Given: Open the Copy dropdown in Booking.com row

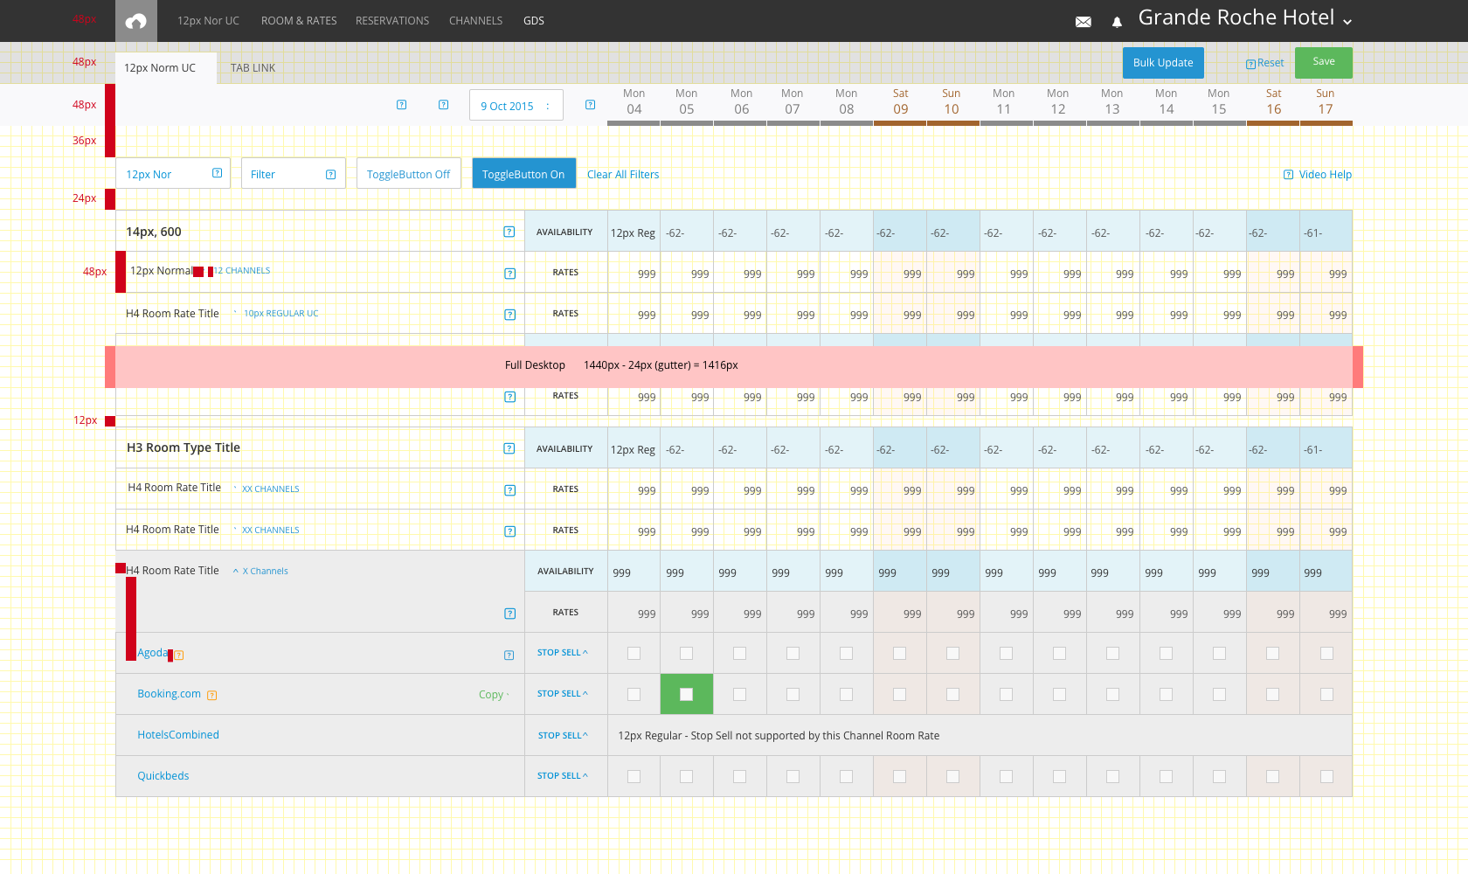Looking at the screenshot, I should 494,695.
